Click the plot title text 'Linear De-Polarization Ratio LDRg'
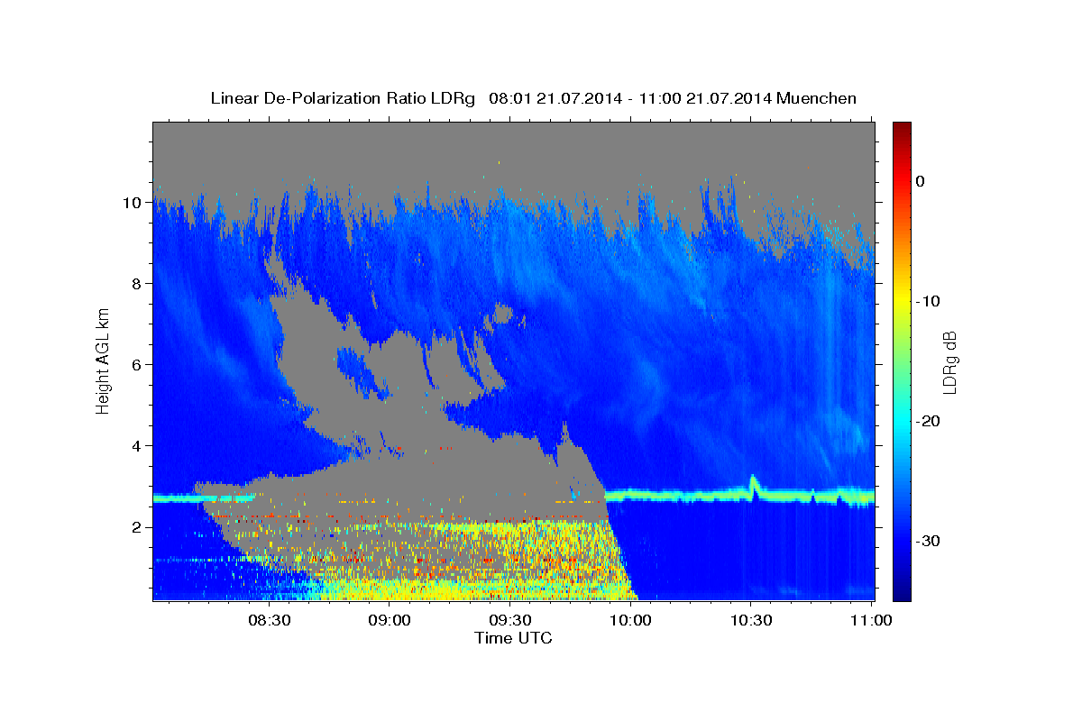 (343, 98)
